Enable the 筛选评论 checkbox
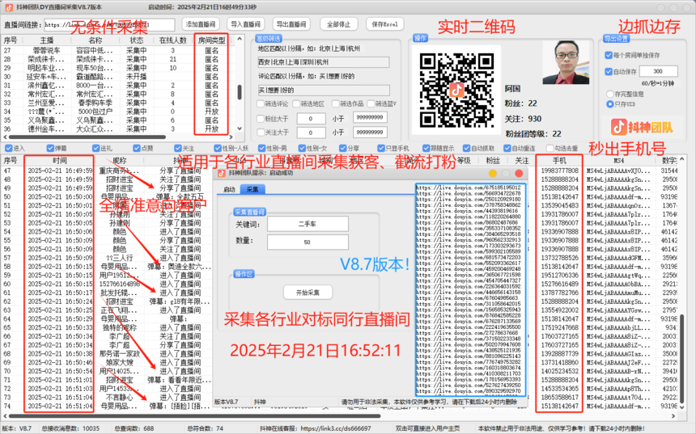This screenshot has height=434, width=696. 261,103
